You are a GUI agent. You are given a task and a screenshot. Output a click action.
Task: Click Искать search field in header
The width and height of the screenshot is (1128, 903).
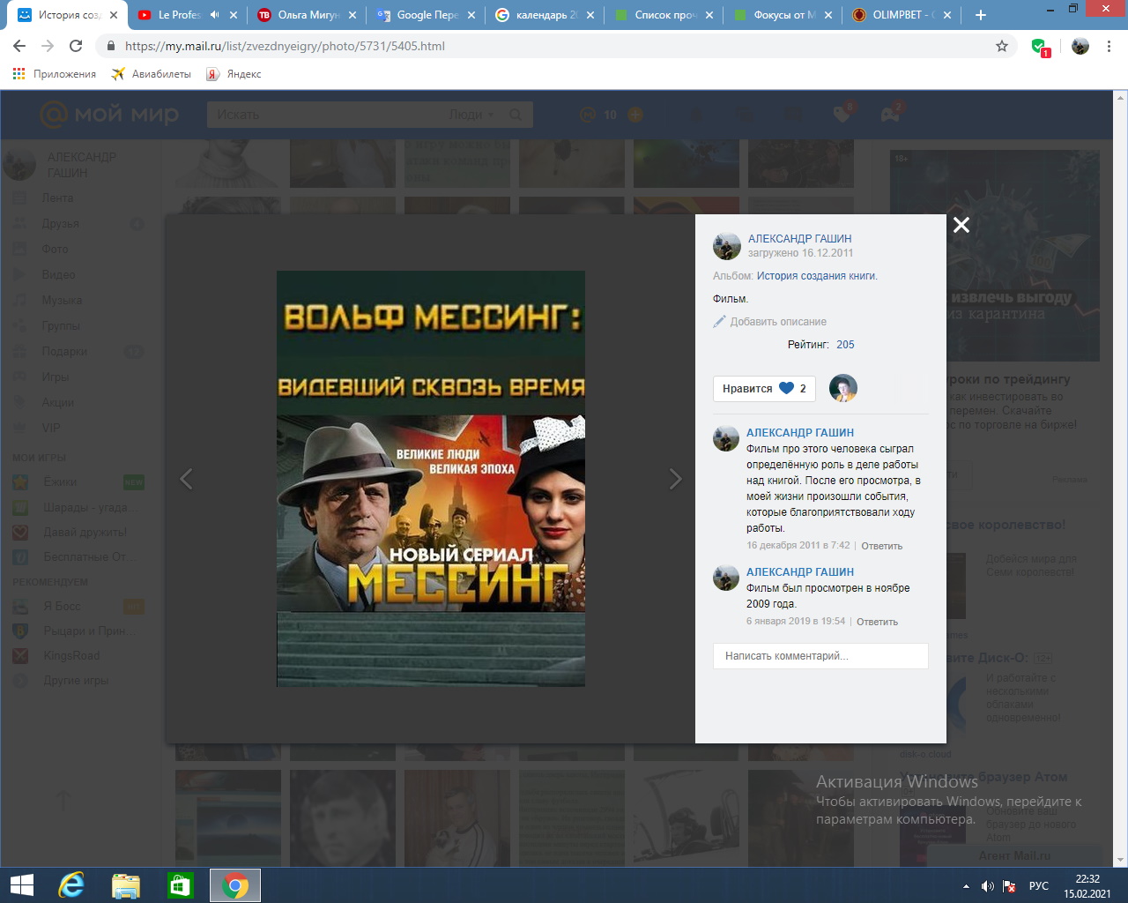tap(326, 115)
